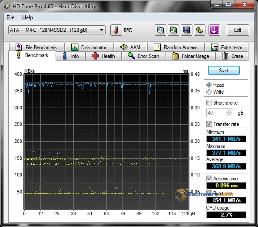Click the 0°C temperature reading
258x227 pixels.
coord(128,30)
